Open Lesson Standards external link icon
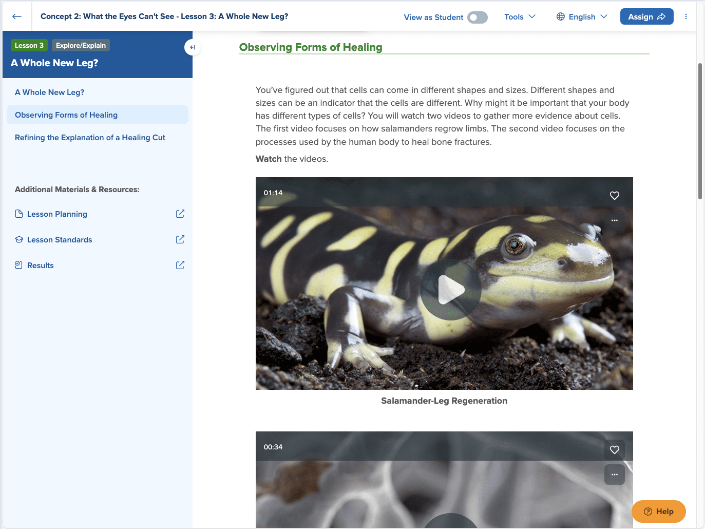 (x=180, y=240)
